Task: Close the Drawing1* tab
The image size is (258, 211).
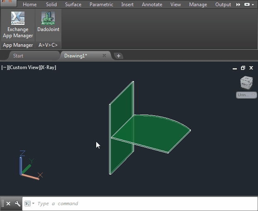Action: tap(104, 55)
